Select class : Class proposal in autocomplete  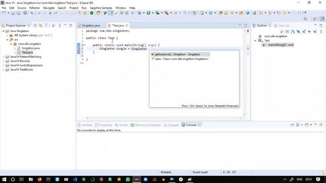[180, 59]
